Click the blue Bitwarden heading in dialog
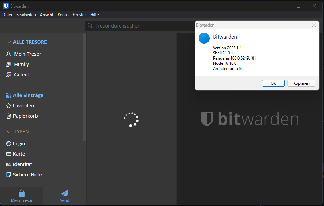The image size is (324, 206). coord(225,37)
